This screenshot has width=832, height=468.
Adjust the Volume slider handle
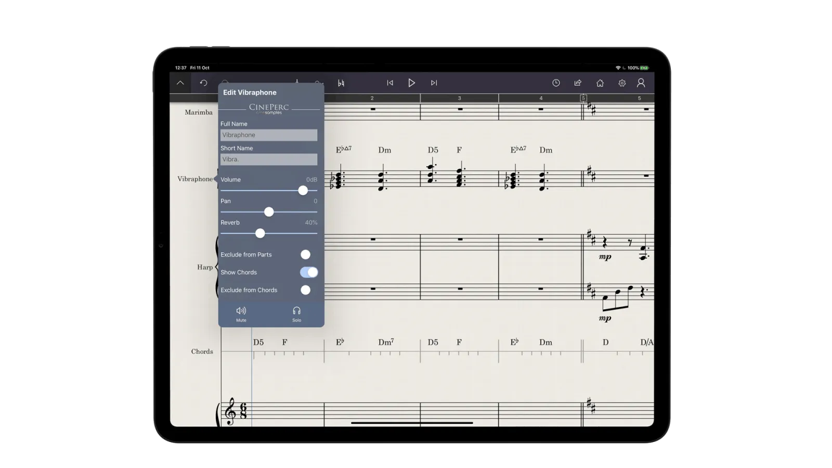point(303,190)
